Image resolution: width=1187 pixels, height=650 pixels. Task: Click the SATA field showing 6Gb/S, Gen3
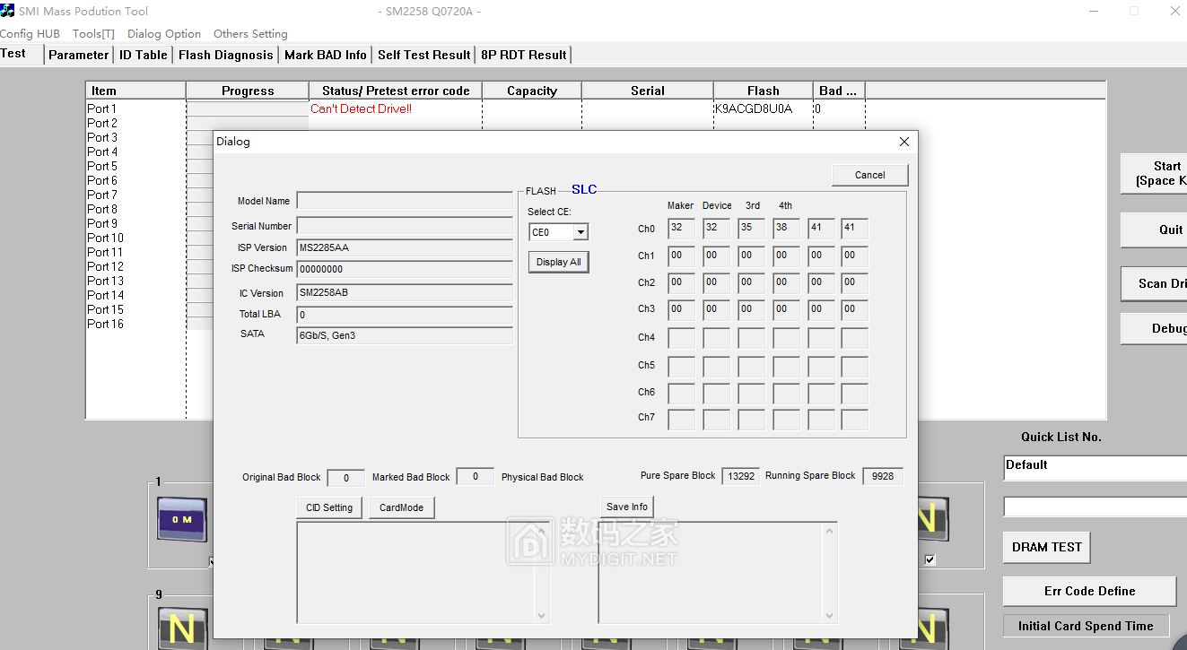tap(405, 335)
